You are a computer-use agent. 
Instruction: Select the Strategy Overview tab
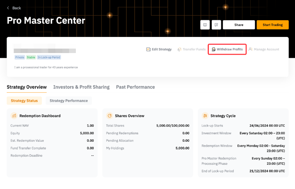click(27, 87)
